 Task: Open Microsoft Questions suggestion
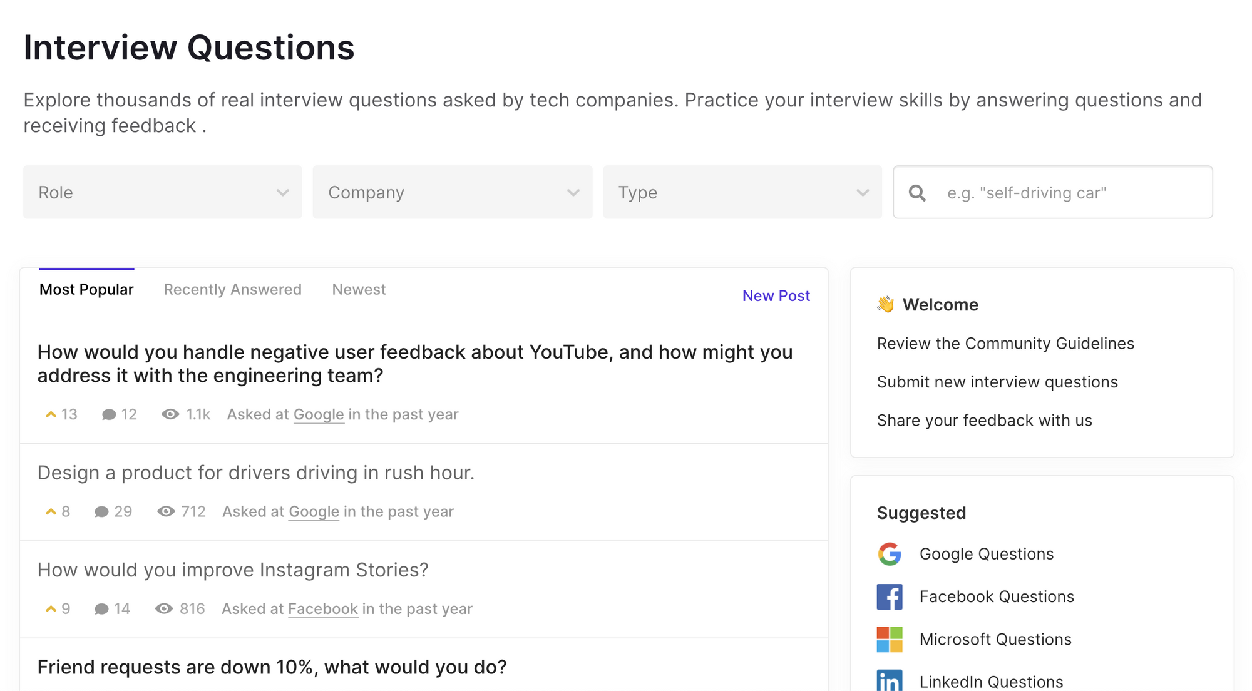click(995, 639)
